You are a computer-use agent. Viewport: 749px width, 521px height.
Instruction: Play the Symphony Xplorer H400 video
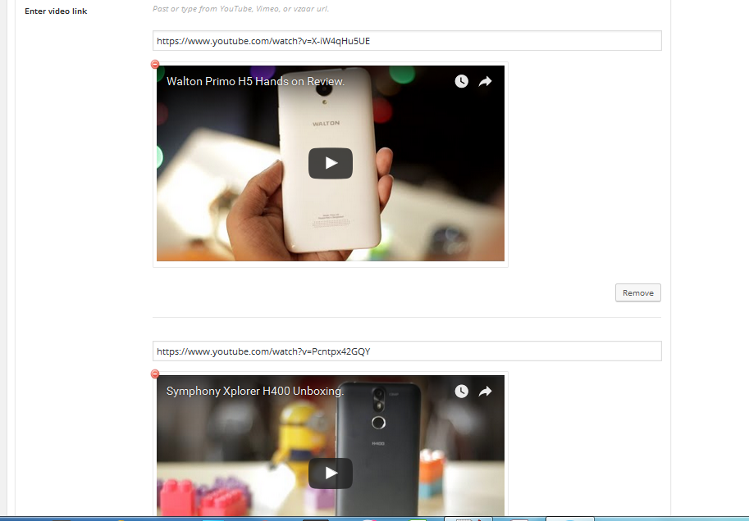pyautogui.click(x=331, y=473)
